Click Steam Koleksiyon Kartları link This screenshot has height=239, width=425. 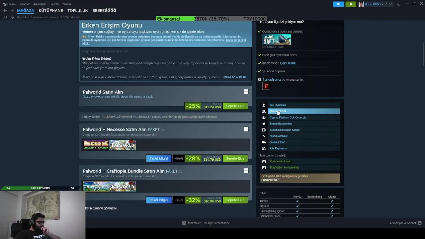pos(285,130)
